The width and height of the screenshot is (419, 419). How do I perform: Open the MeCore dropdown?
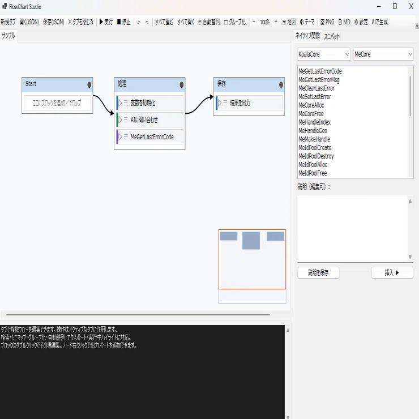[x=383, y=54]
